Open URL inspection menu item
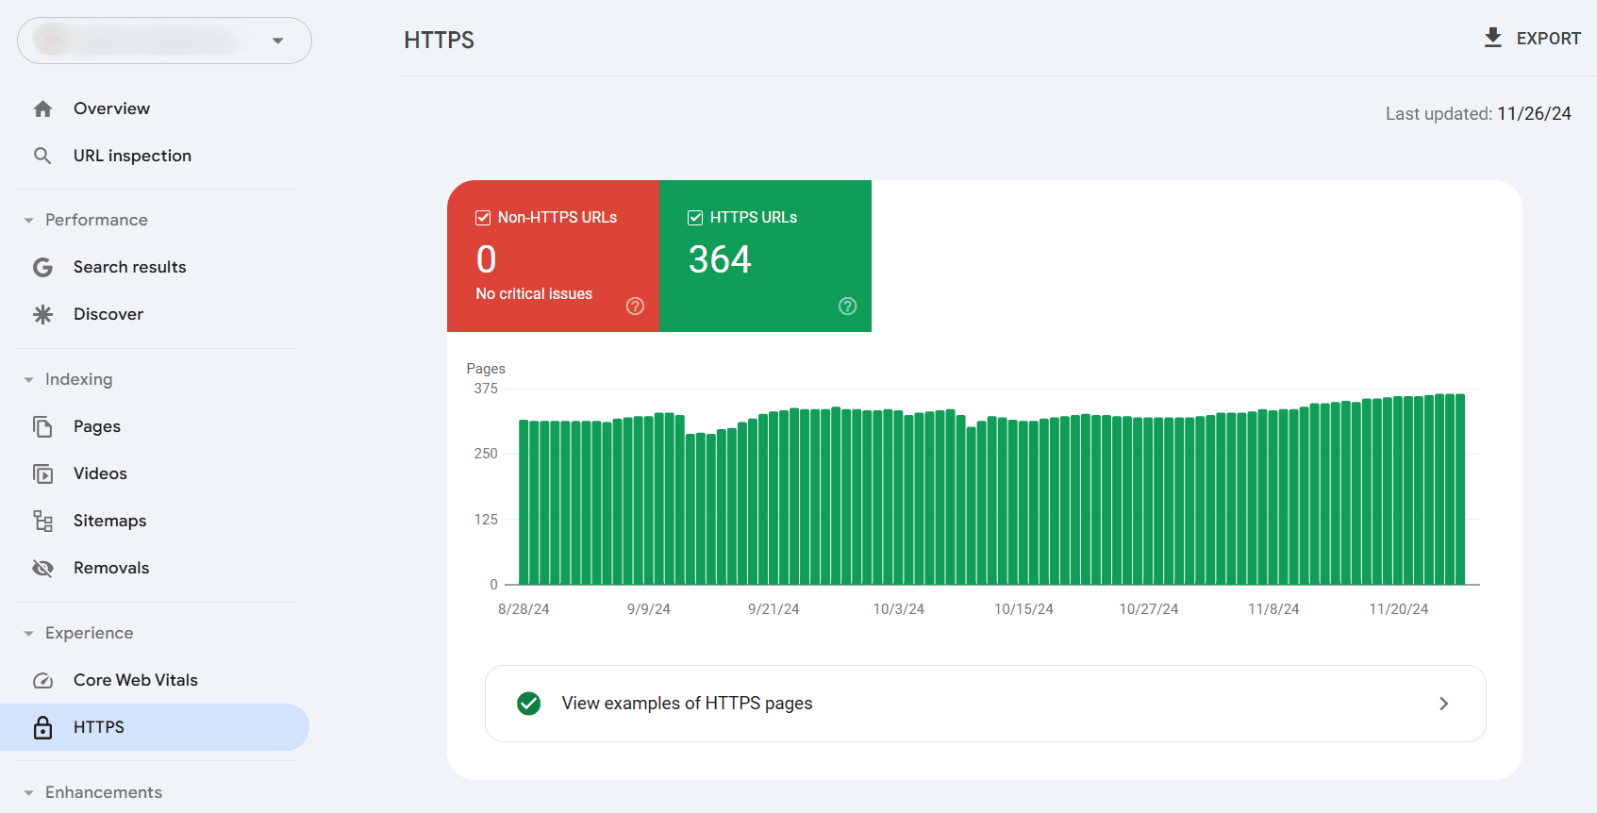 (155, 156)
